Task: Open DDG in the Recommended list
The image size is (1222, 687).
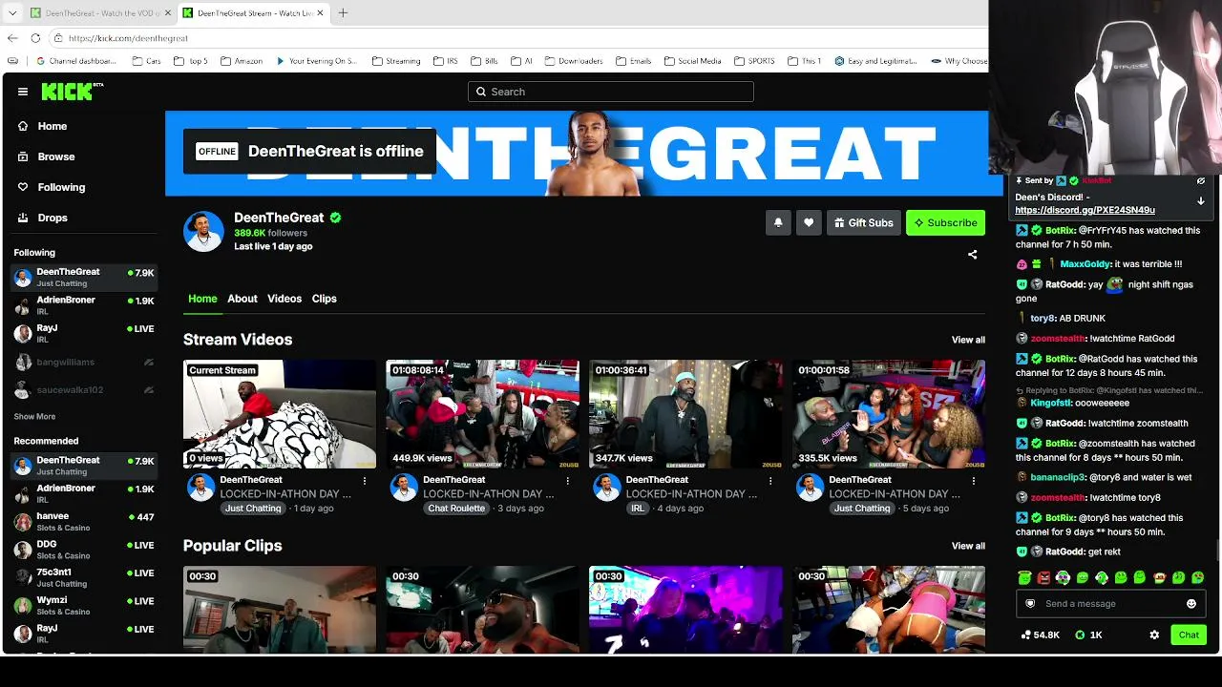Action: point(84,550)
